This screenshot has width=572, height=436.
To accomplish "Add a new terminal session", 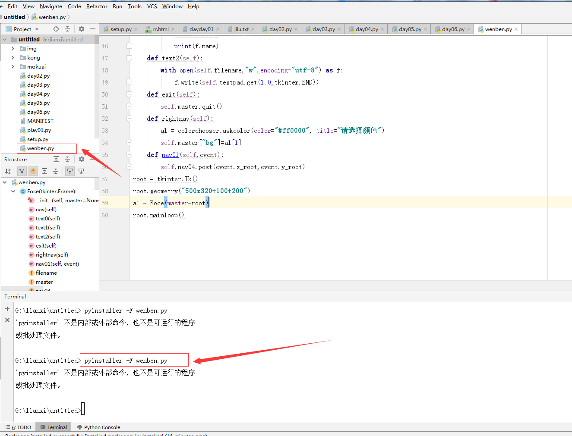I will [7, 309].
